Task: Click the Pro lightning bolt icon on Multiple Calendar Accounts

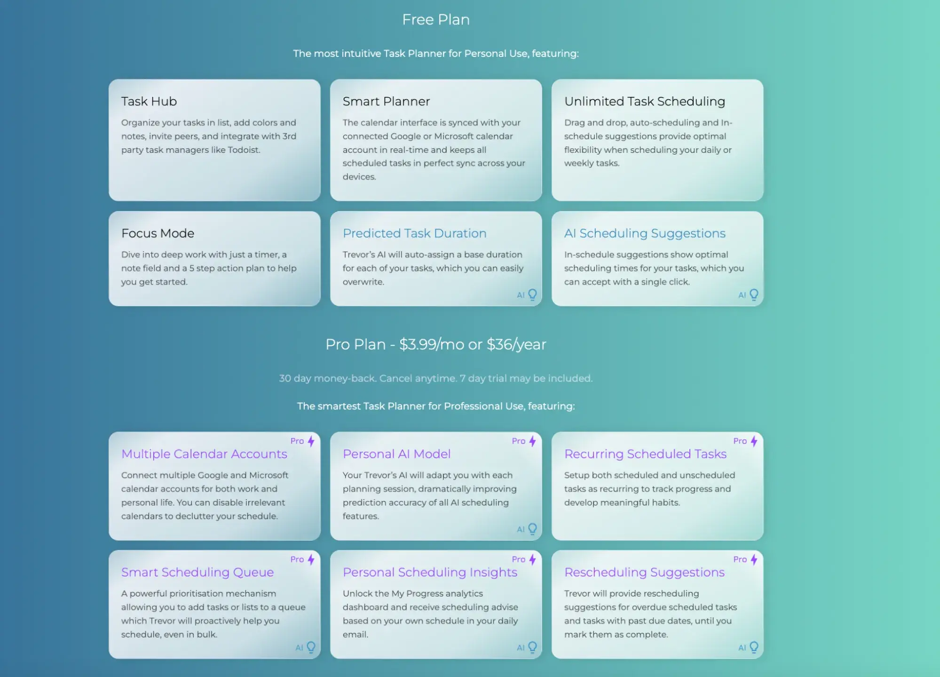Action: [x=312, y=440]
